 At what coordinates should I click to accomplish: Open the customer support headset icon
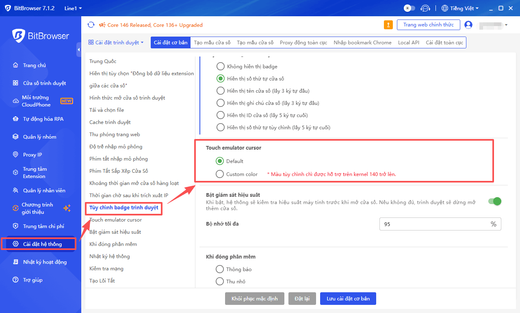click(x=425, y=8)
